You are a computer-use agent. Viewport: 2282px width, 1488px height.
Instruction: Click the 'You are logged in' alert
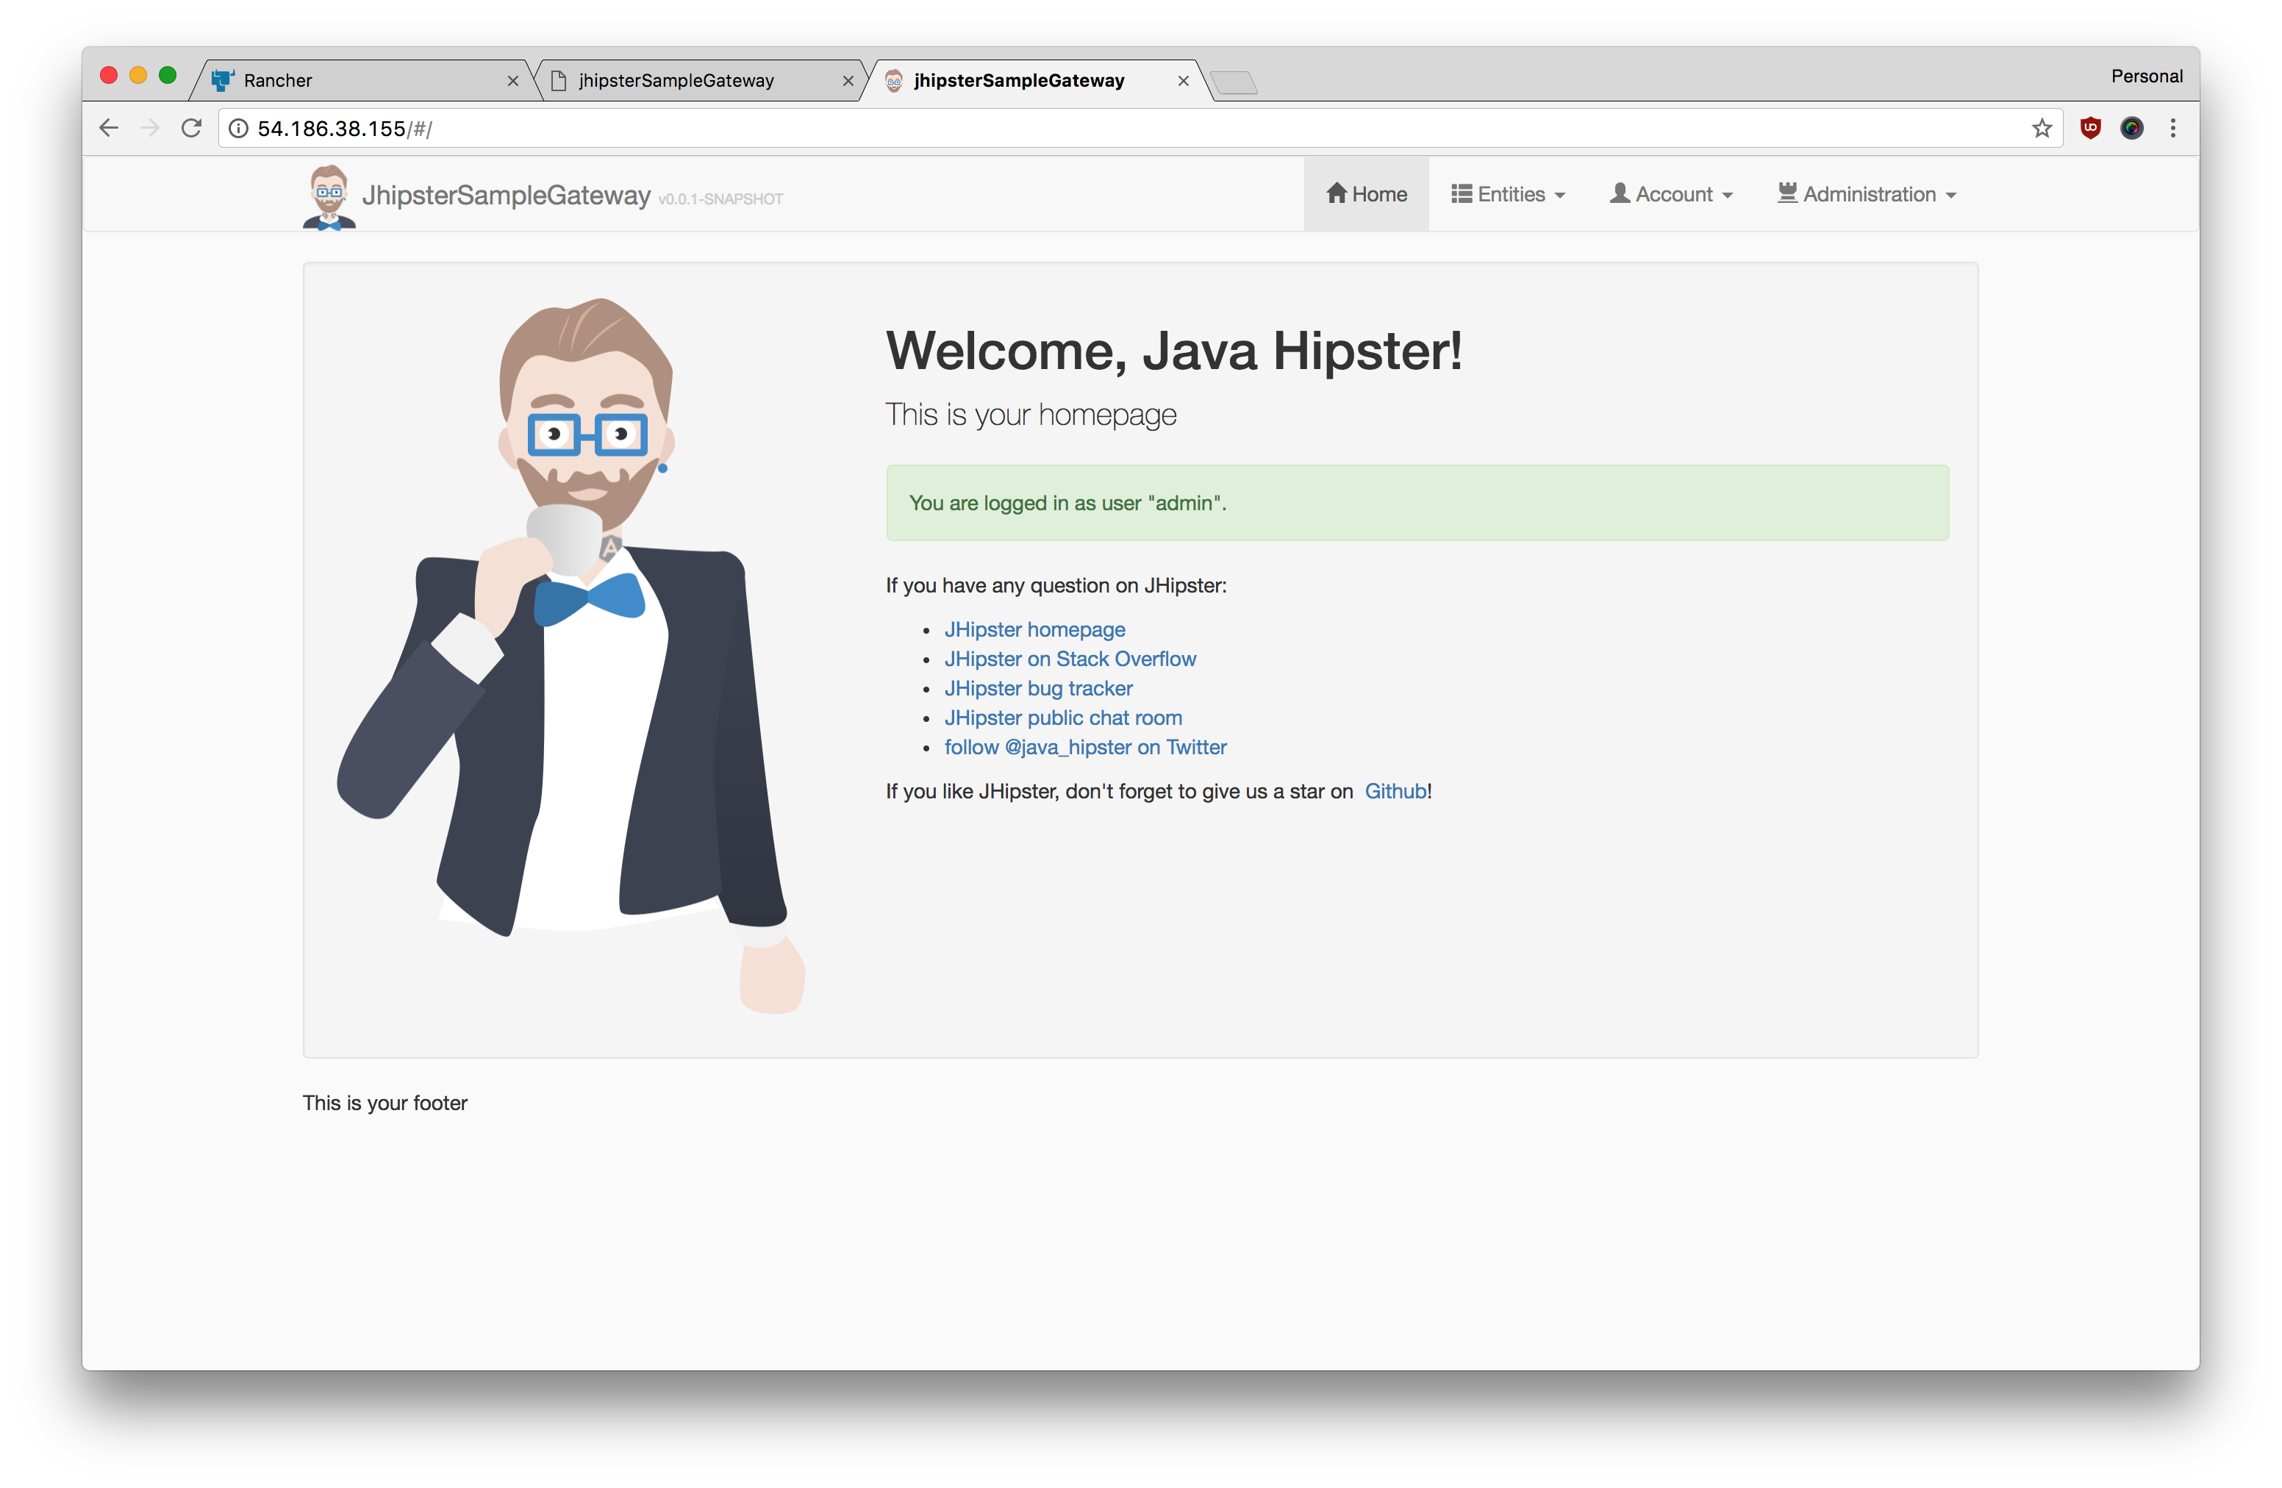coord(1417,504)
